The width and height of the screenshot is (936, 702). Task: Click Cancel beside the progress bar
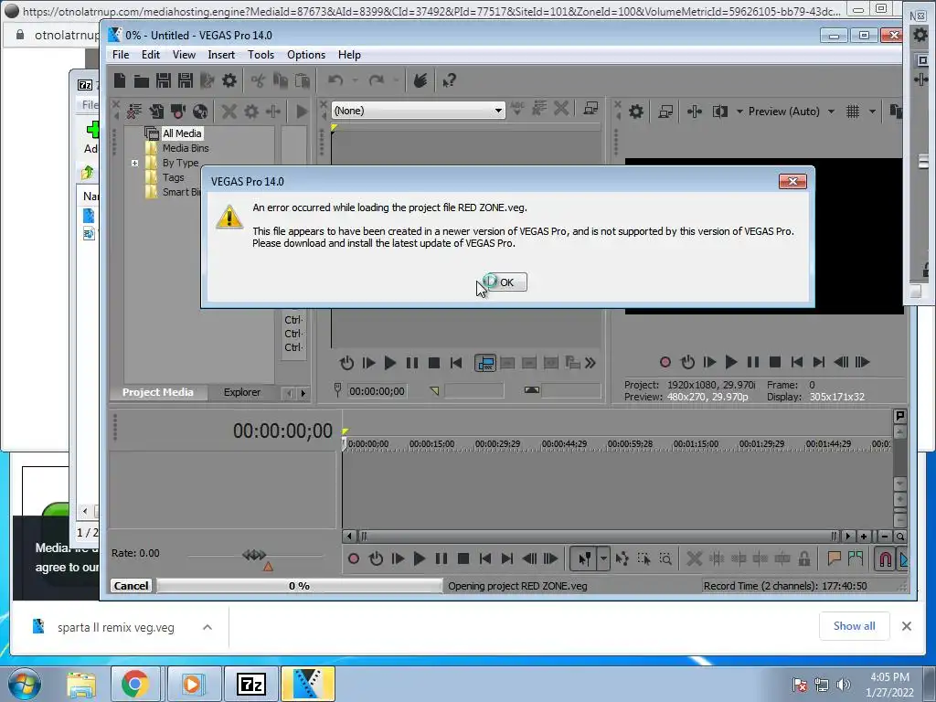pyautogui.click(x=132, y=586)
